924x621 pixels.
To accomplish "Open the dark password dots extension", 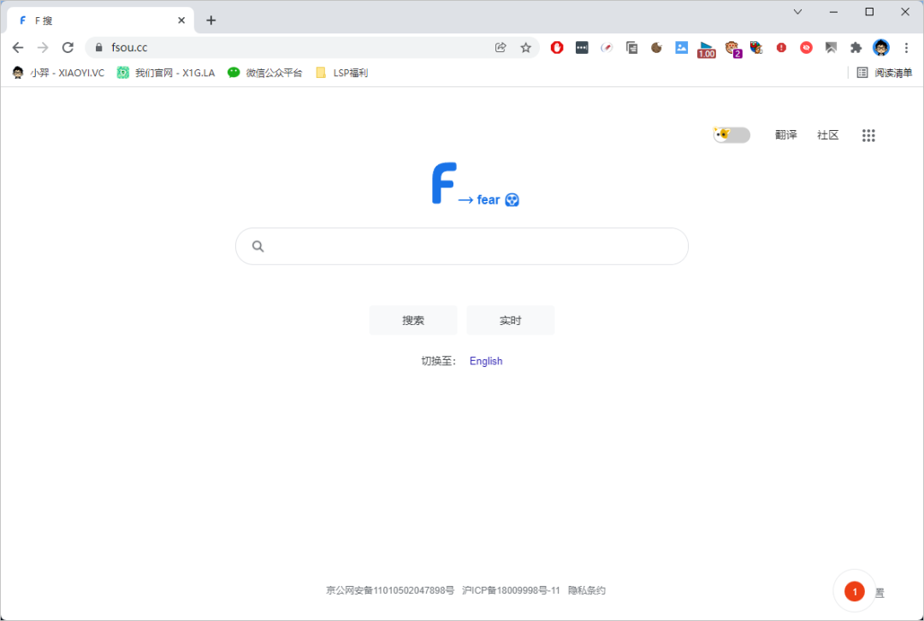I will click(x=582, y=48).
